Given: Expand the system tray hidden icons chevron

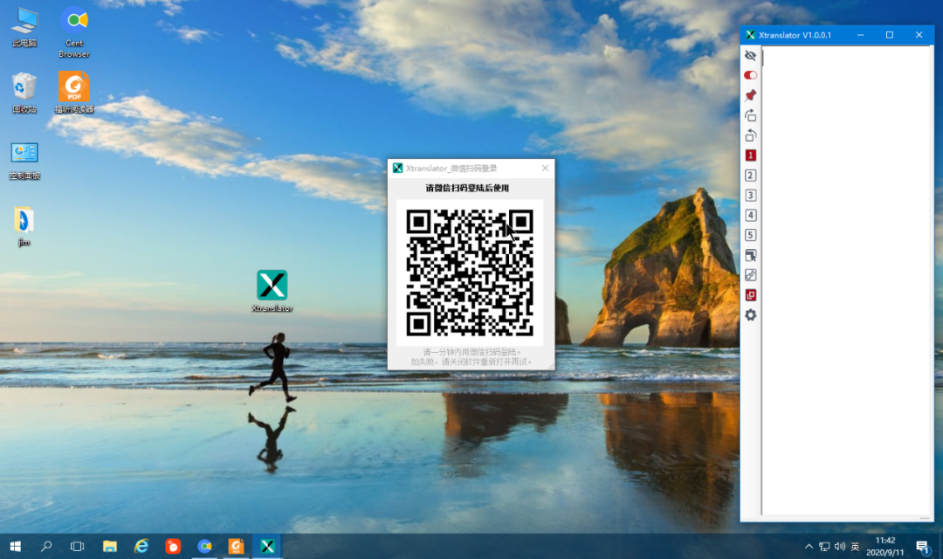Looking at the screenshot, I should 809,547.
